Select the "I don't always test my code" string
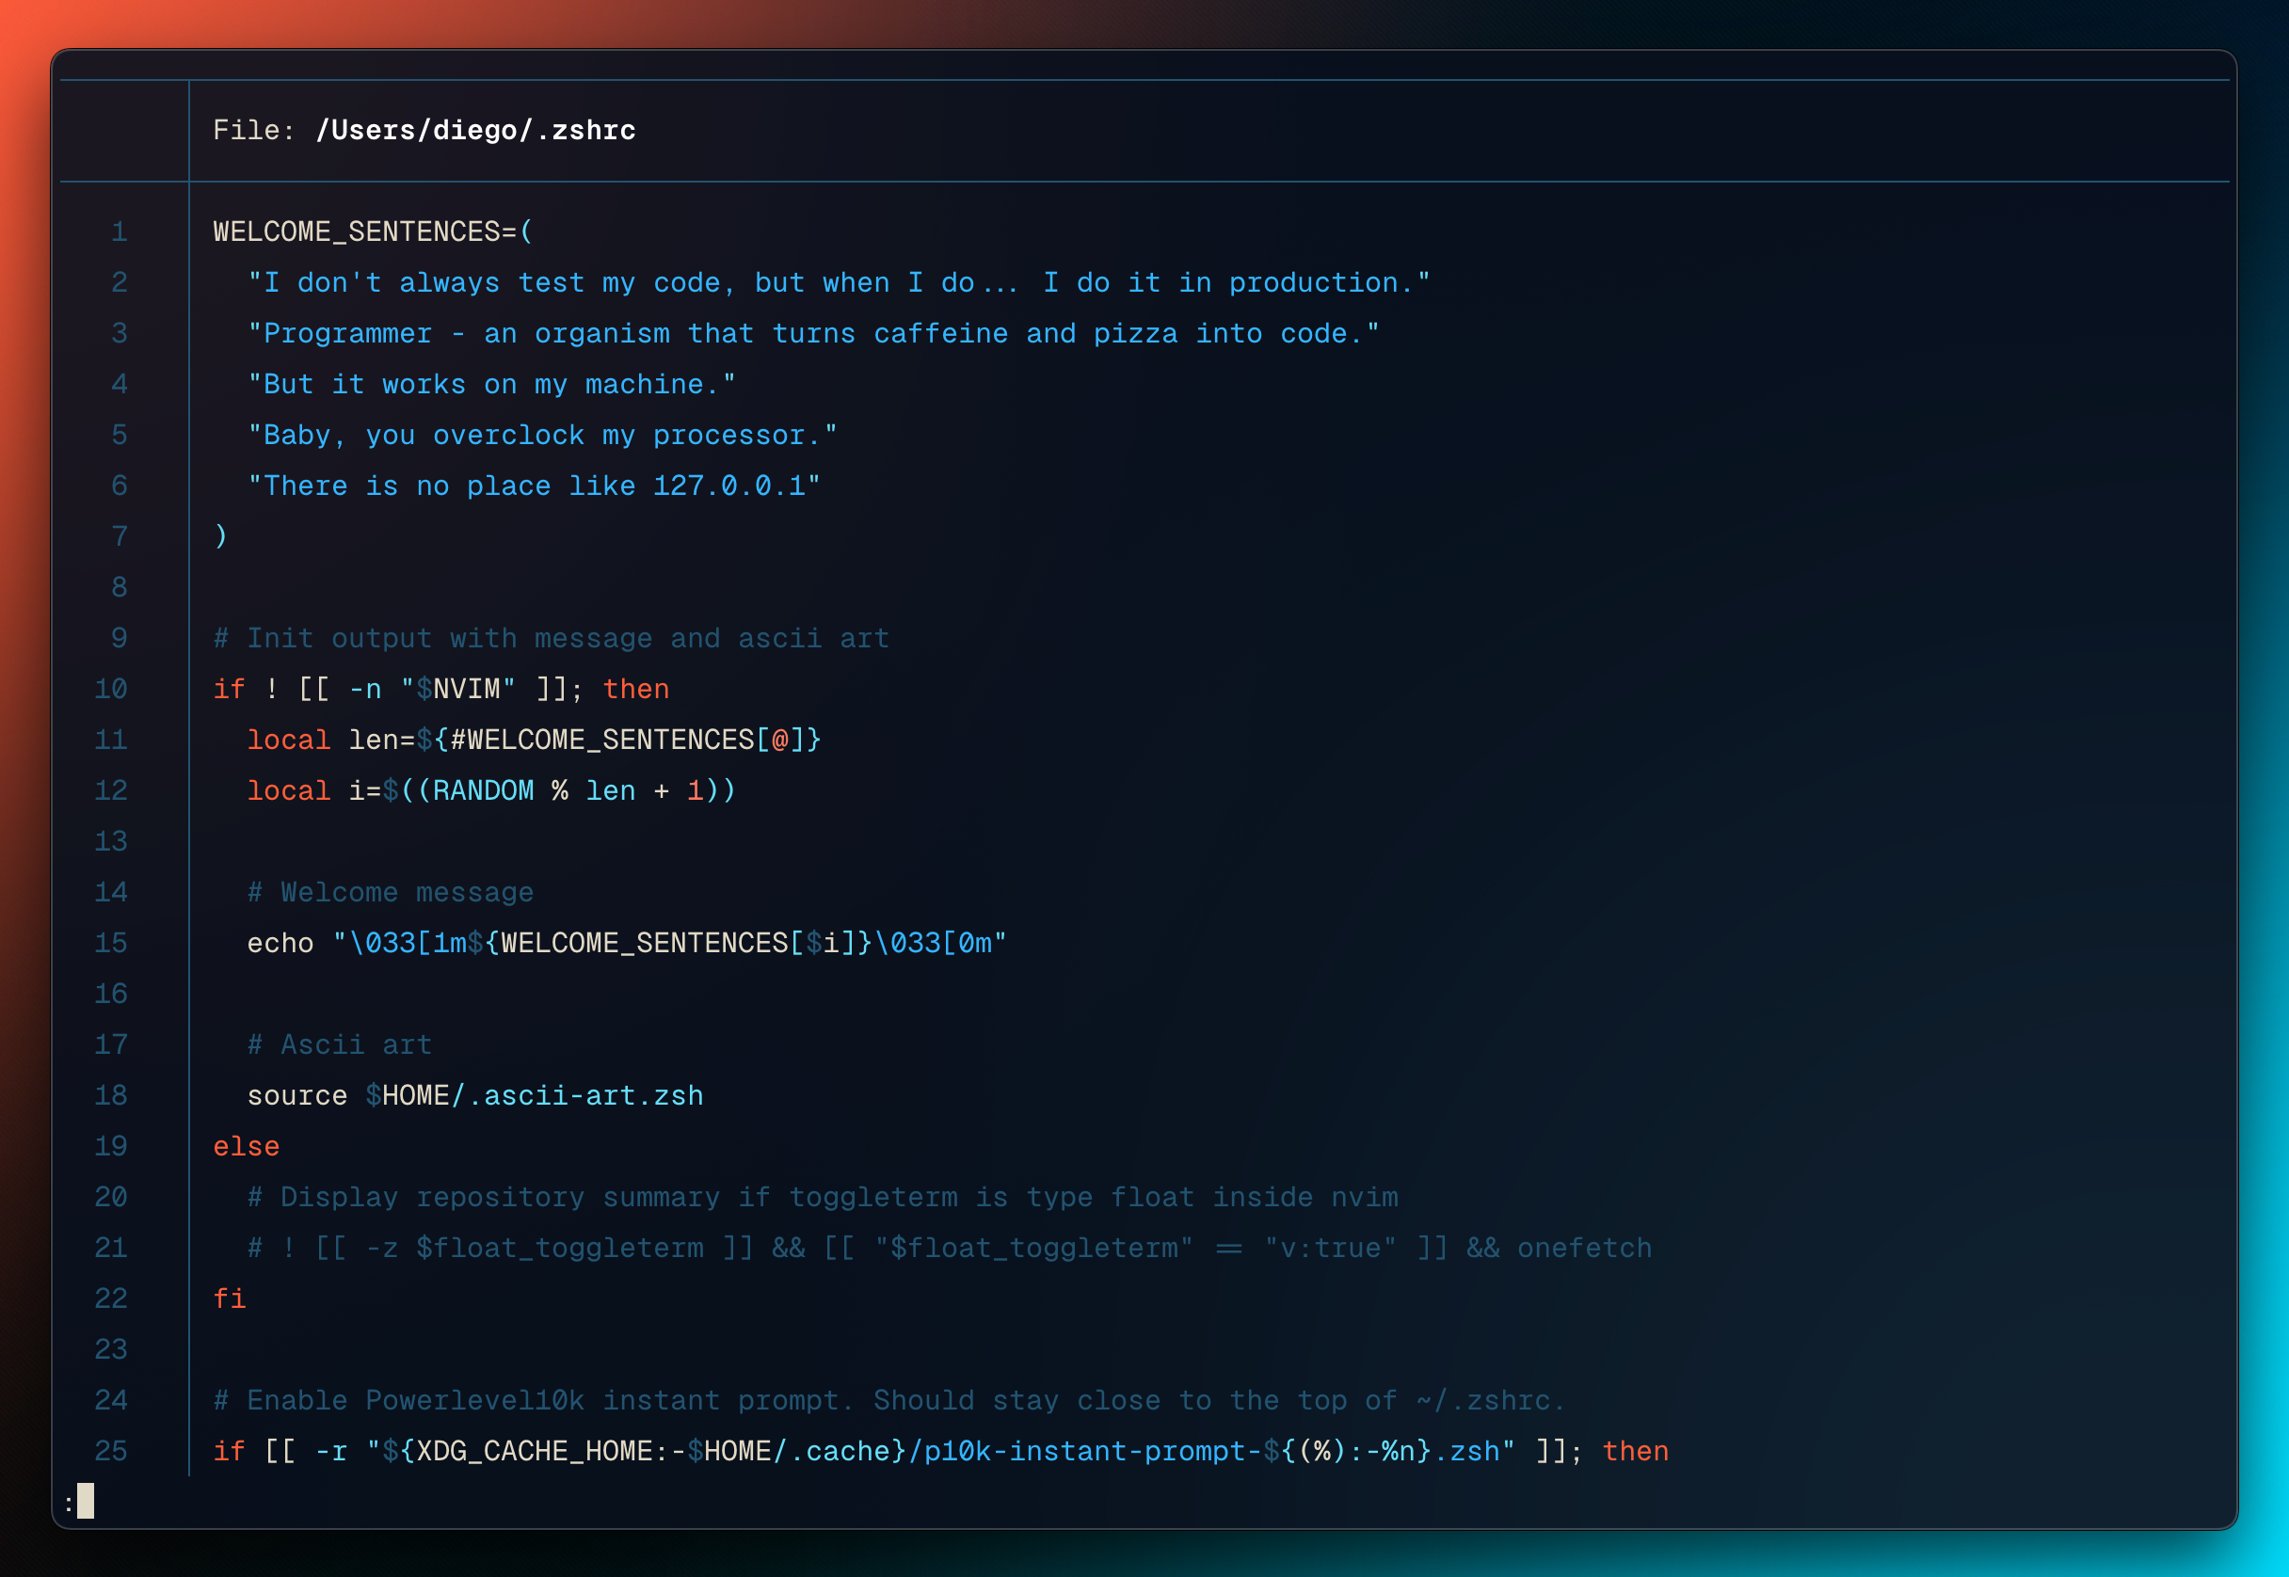 click(x=840, y=282)
